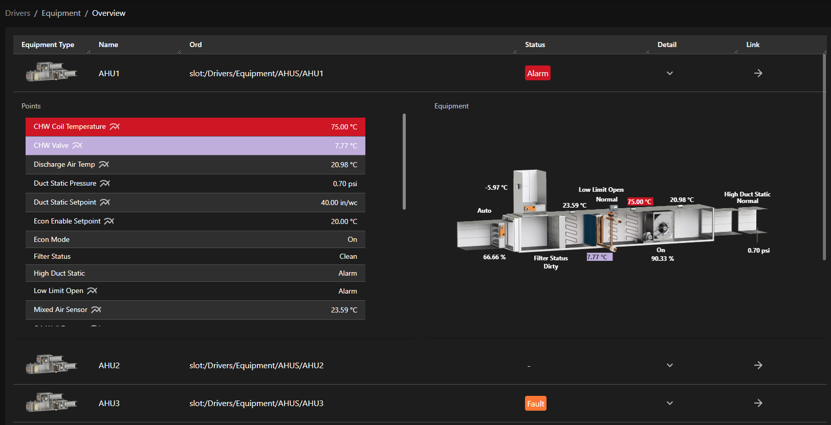Image resolution: width=831 pixels, height=425 pixels.
Task: Click trend icon next to CHW Coil Temperature
Action: pos(115,127)
